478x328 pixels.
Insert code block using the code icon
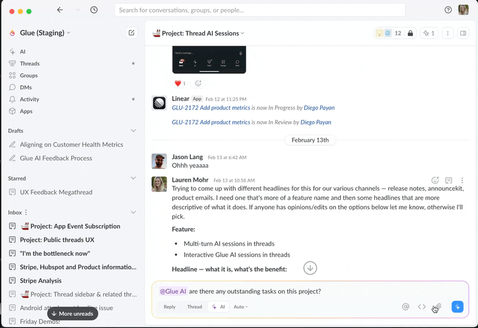pyautogui.click(x=422, y=307)
